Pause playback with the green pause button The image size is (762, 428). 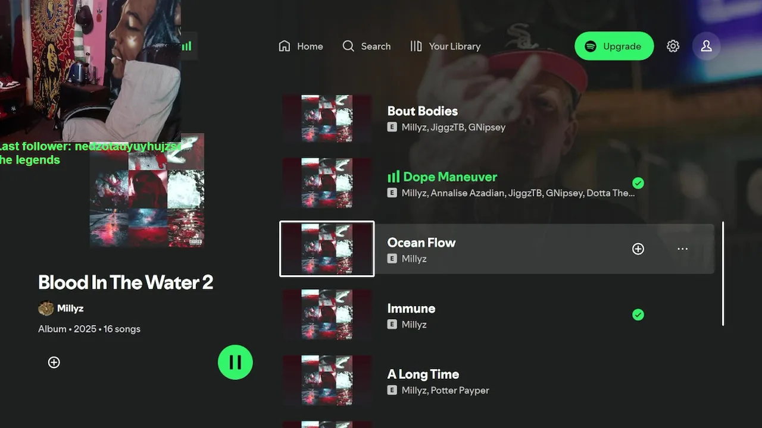[x=235, y=362]
